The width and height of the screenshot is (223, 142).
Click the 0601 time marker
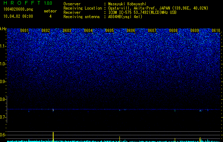[x=24, y=31]
